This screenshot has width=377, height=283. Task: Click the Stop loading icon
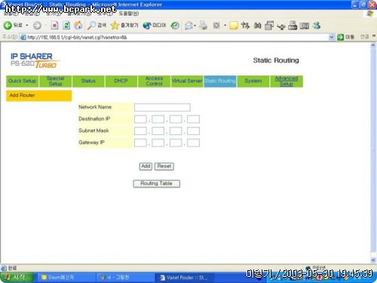tap(54, 26)
